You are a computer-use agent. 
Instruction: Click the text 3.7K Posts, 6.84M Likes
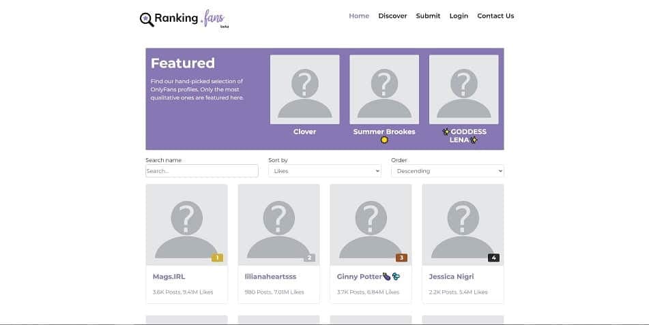click(368, 292)
